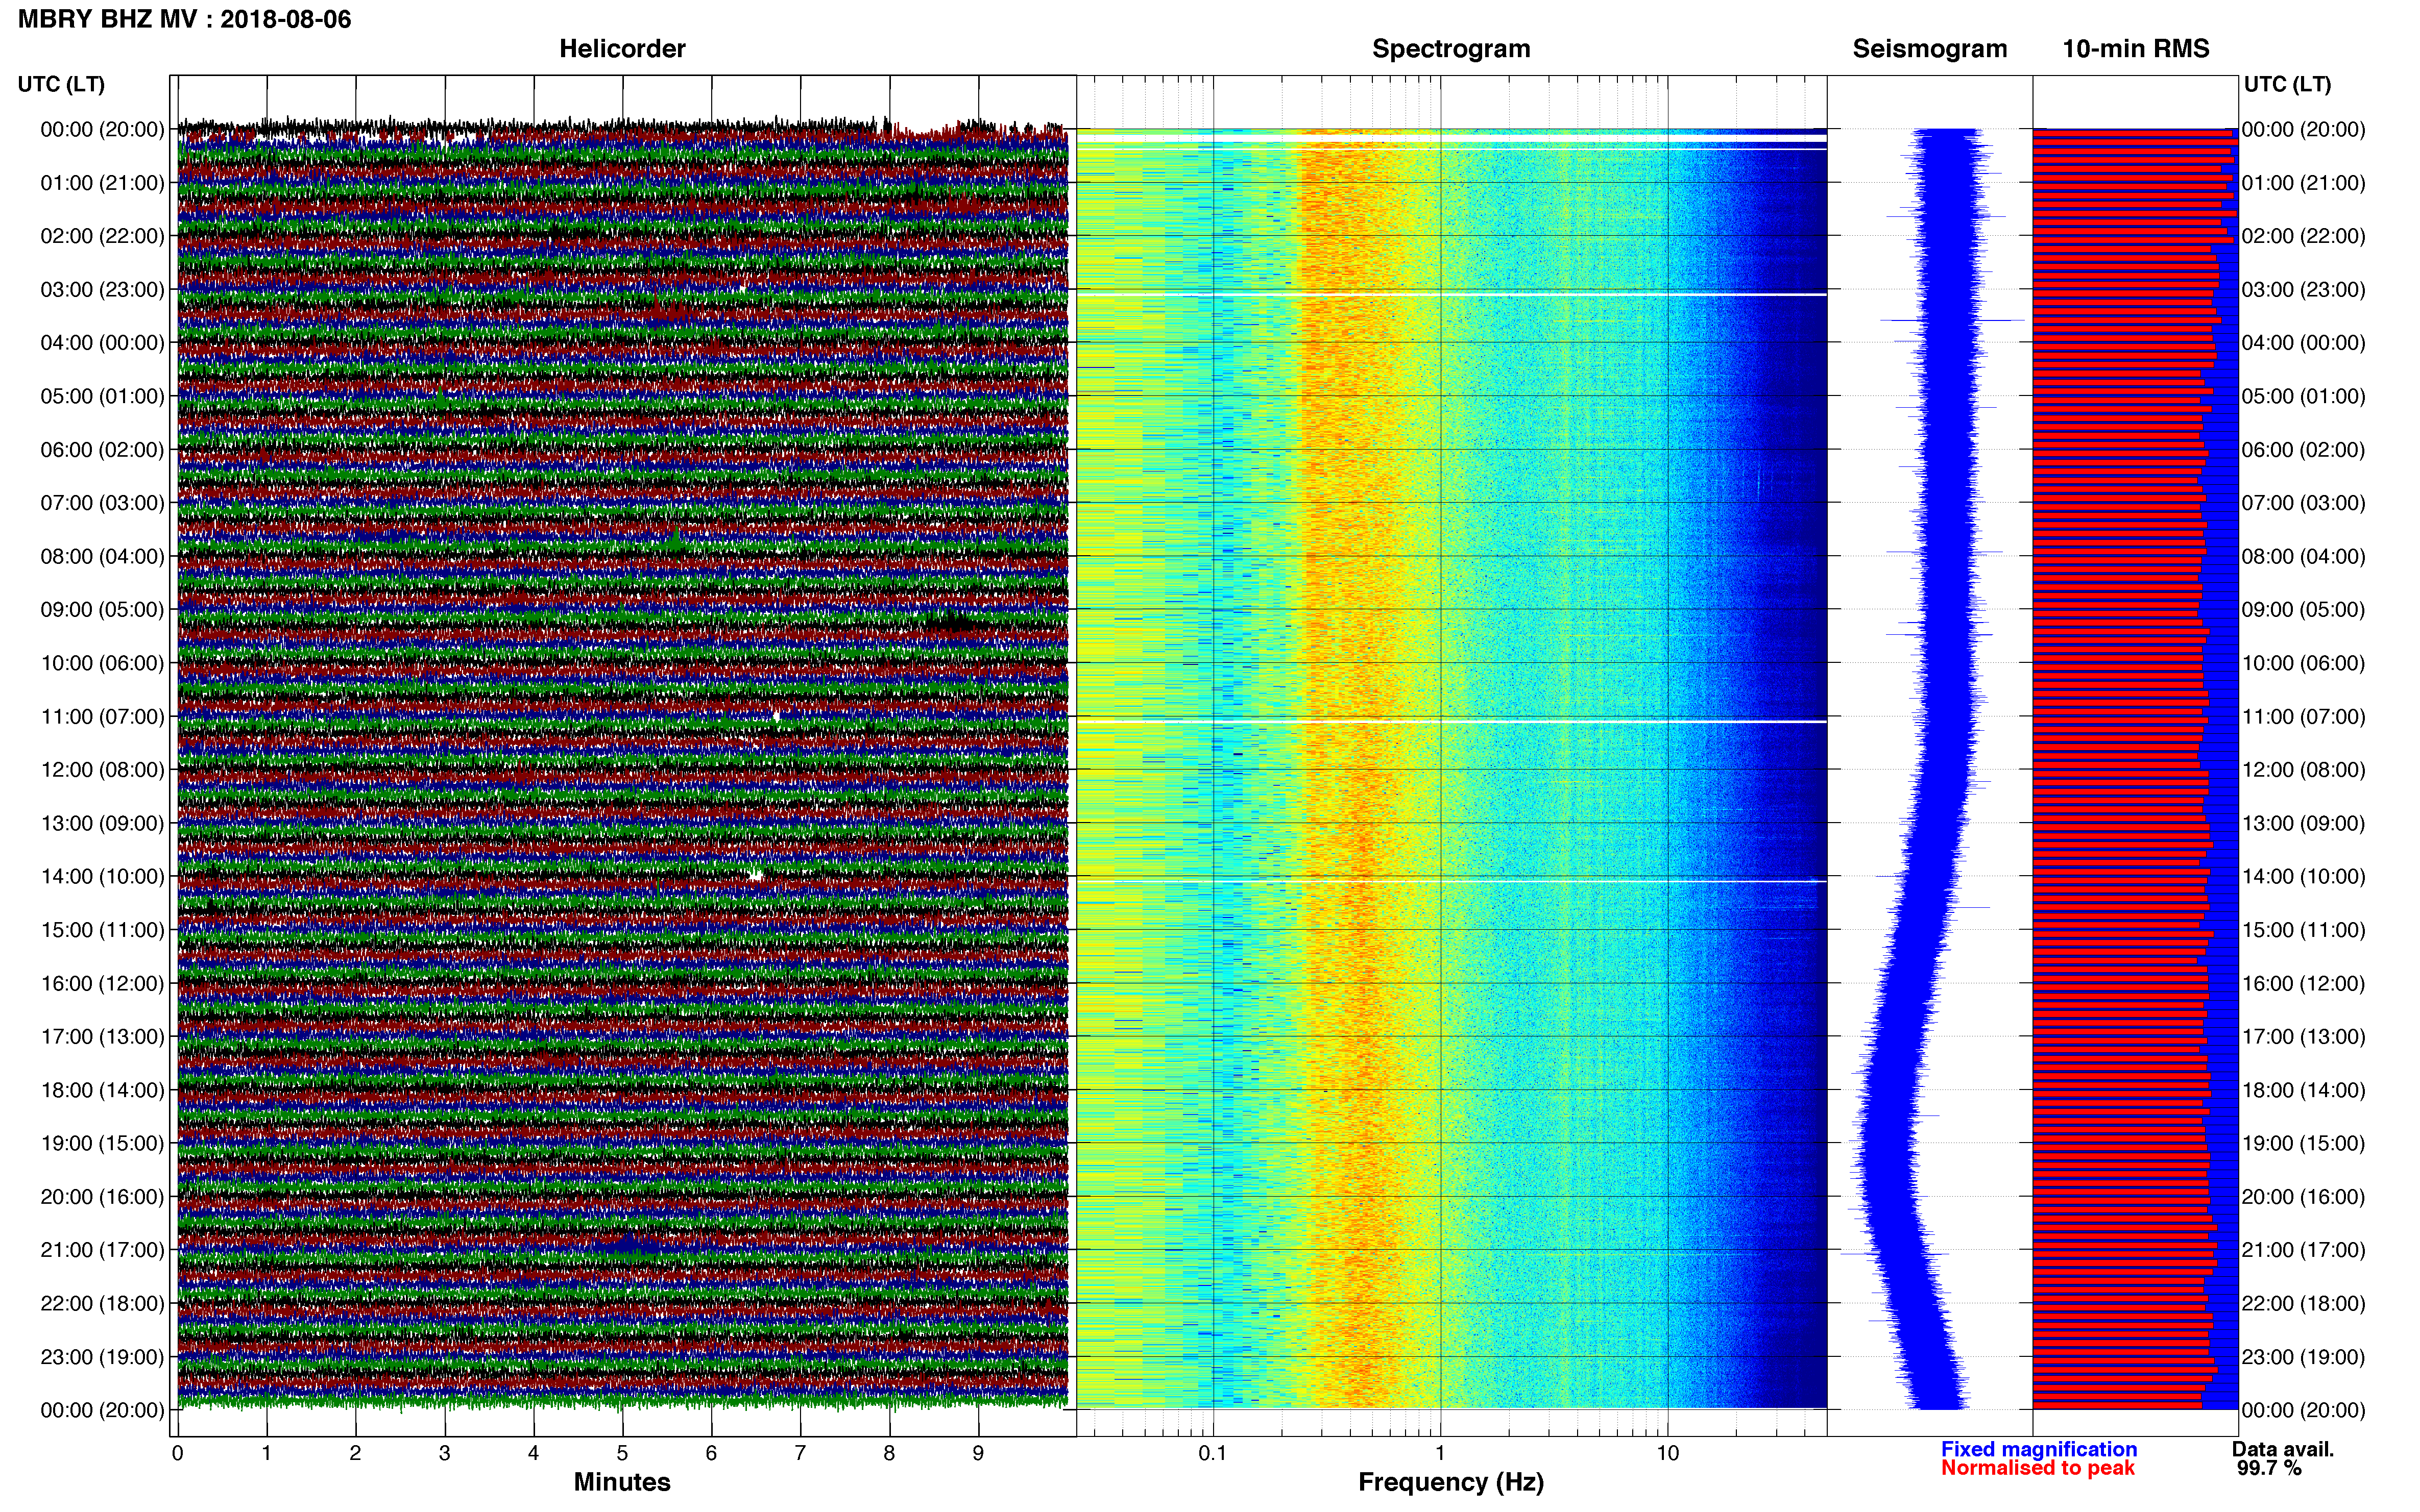Click '10:00 (06:00)' beside the RMS panel
This screenshot has width=2420, height=1512.
point(2303,663)
